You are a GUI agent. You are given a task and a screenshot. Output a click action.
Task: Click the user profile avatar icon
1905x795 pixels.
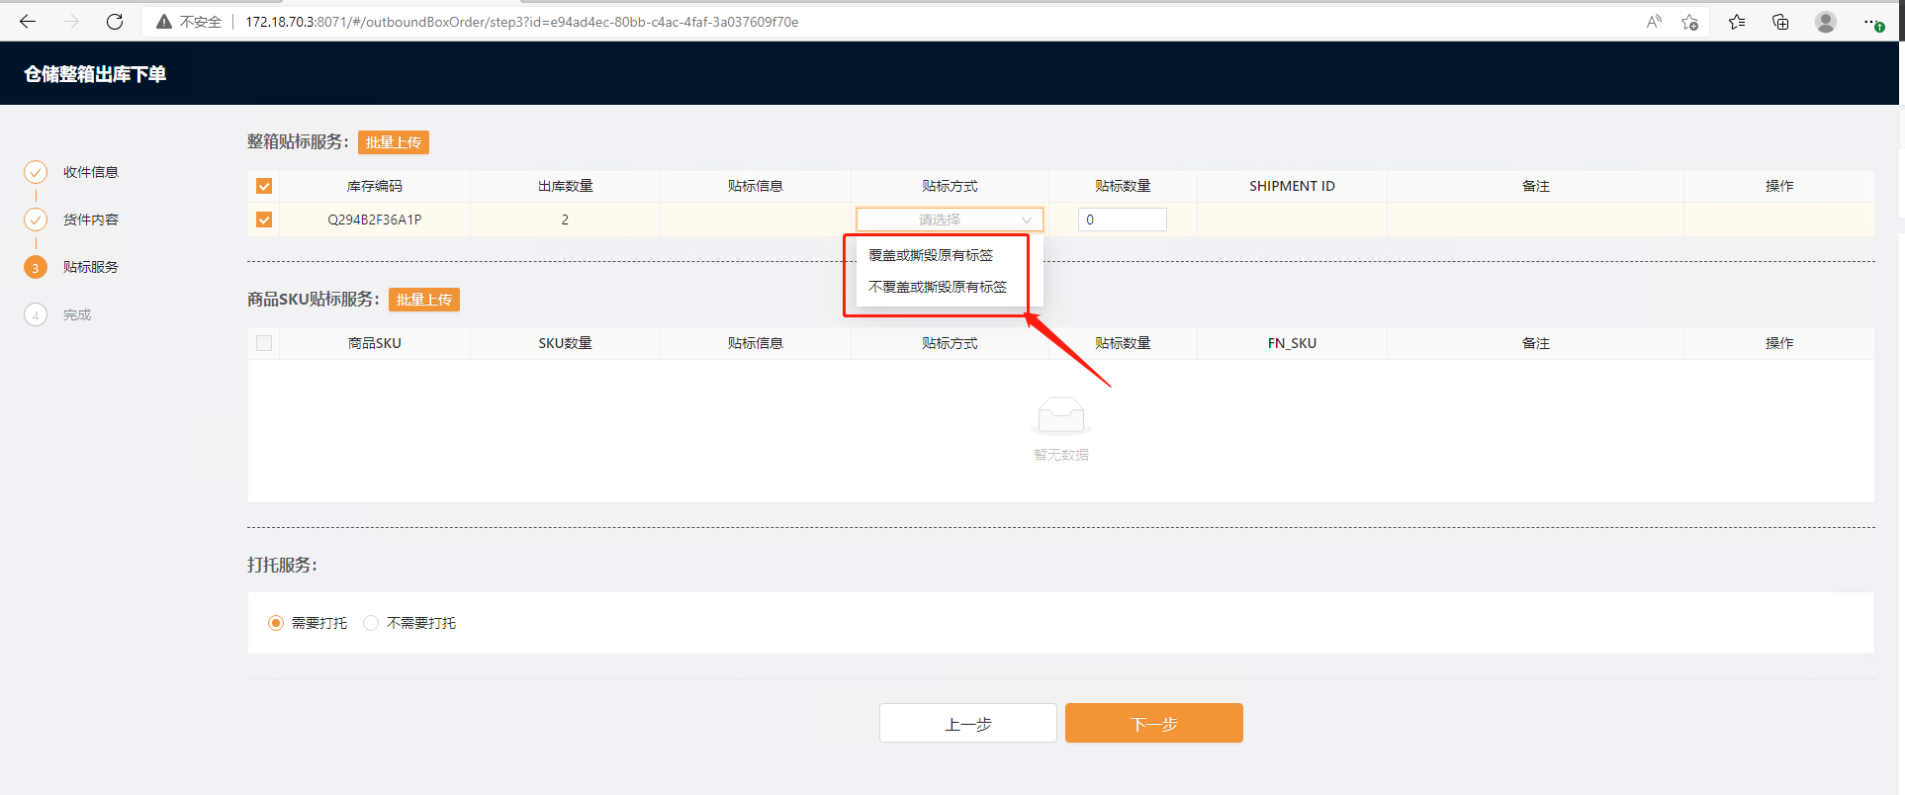(x=1826, y=22)
